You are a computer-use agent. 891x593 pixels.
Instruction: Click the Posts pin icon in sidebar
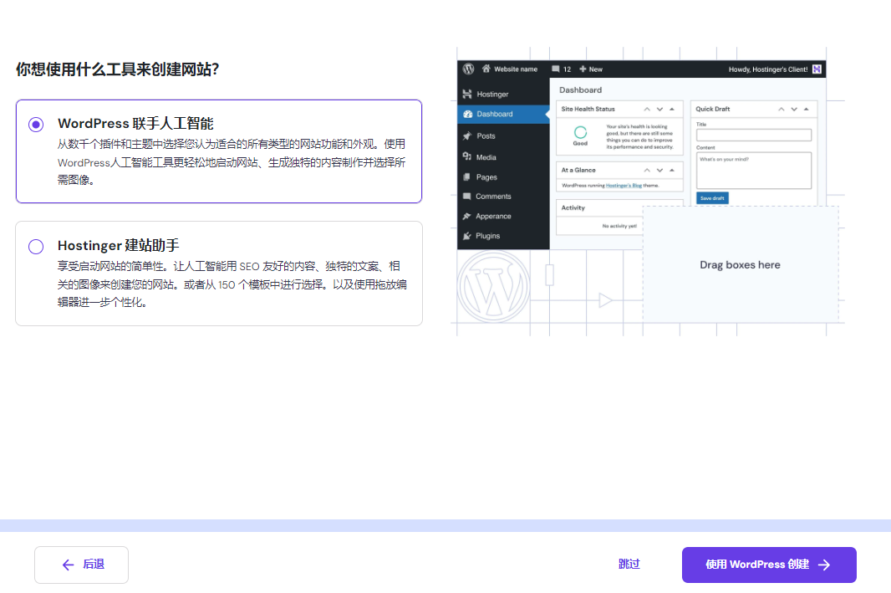pyautogui.click(x=467, y=135)
